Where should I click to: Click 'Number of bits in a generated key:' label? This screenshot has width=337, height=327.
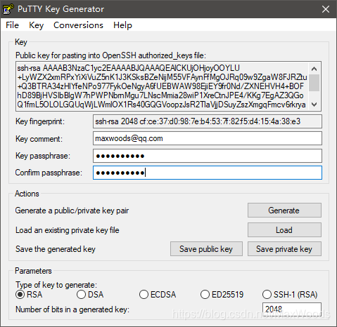click(72, 309)
